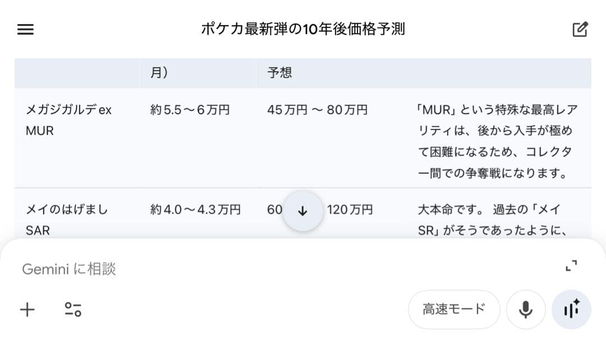The width and height of the screenshot is (606, 341).
Task: Tap the 約4.0〜4.3万円 price cell
Action: tap(198, 210)
